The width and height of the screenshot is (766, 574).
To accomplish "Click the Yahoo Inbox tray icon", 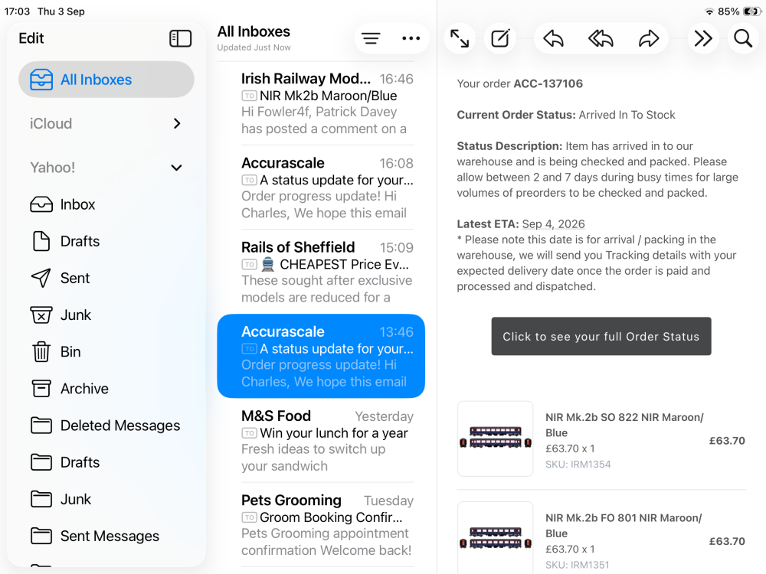I will (x=41, y=204).
